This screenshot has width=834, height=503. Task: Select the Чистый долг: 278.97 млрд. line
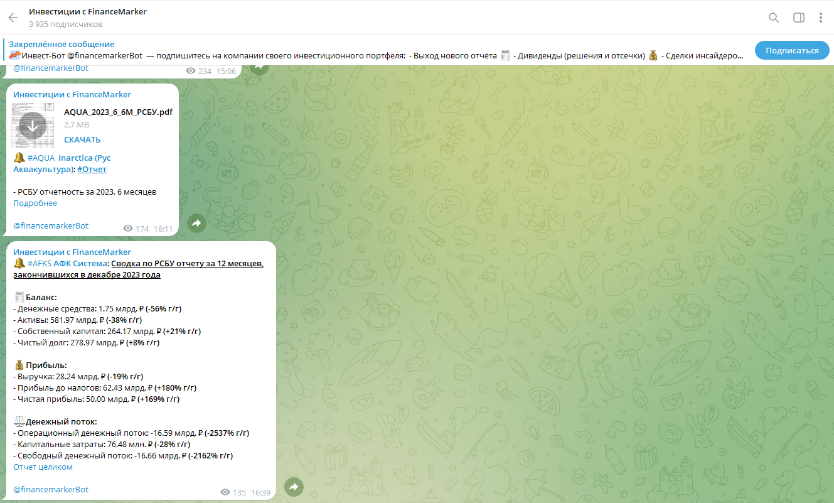(x=87, y=343)
